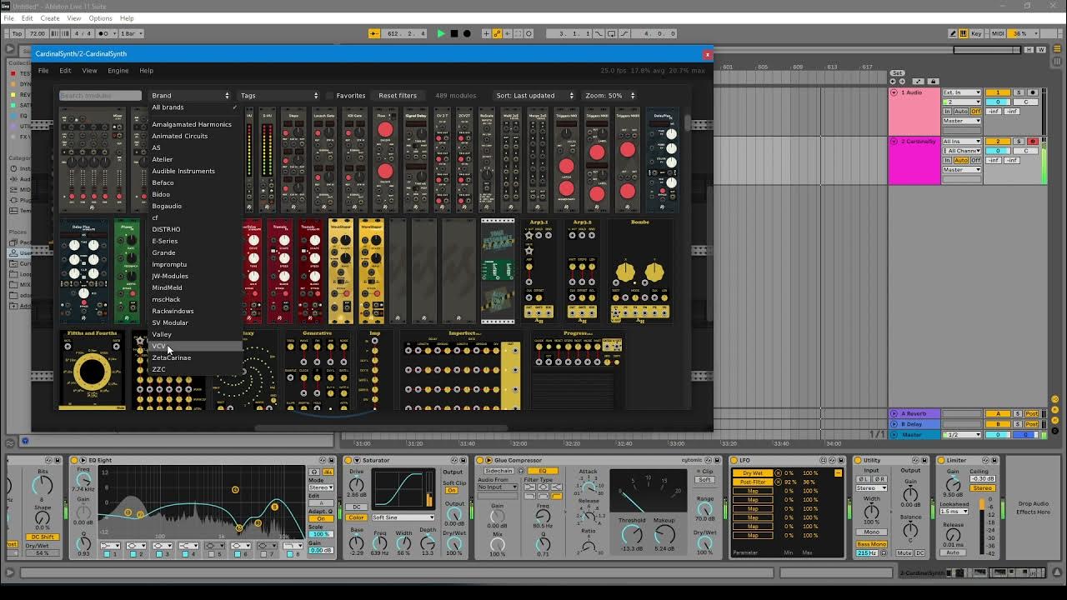The image size is (1067, 600).
Task: Open Glue Compressor Audio From dropdown
Action: (x=497, y=487)
